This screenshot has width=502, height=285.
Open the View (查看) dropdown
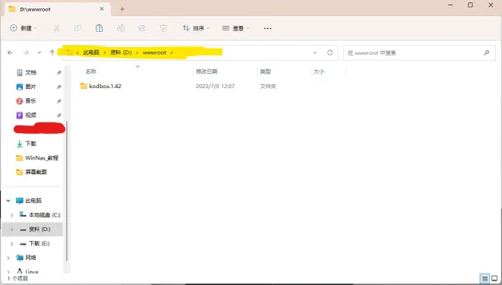tap(236, 28)
